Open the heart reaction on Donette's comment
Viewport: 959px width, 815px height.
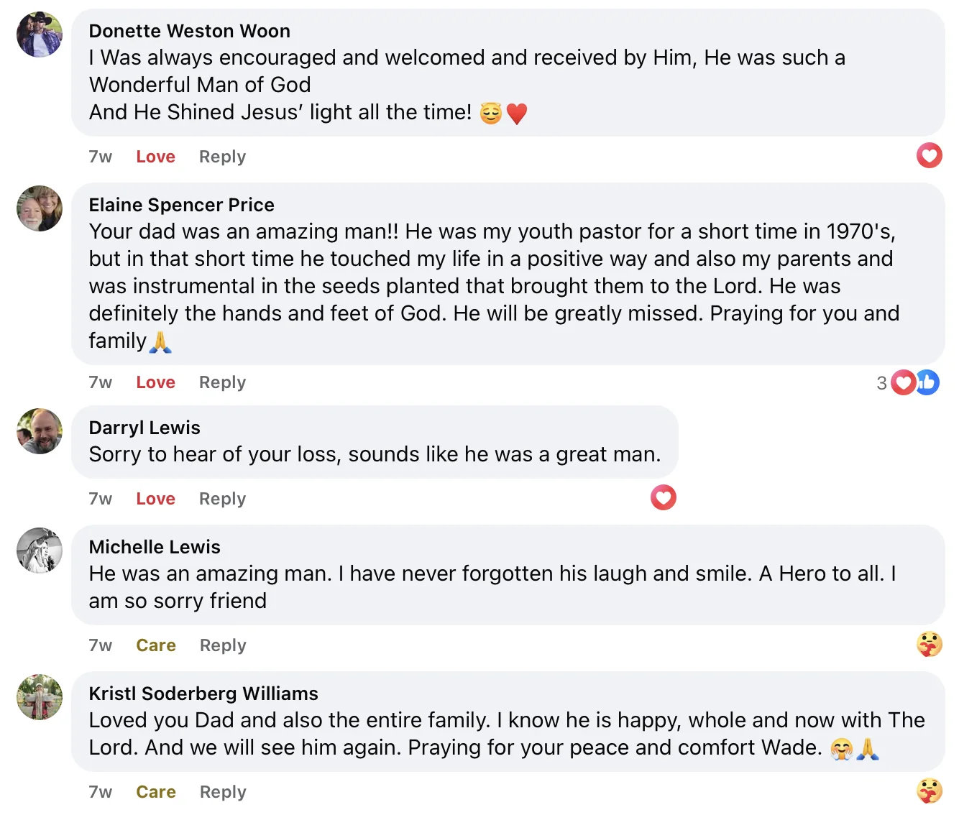click(929, 155)
